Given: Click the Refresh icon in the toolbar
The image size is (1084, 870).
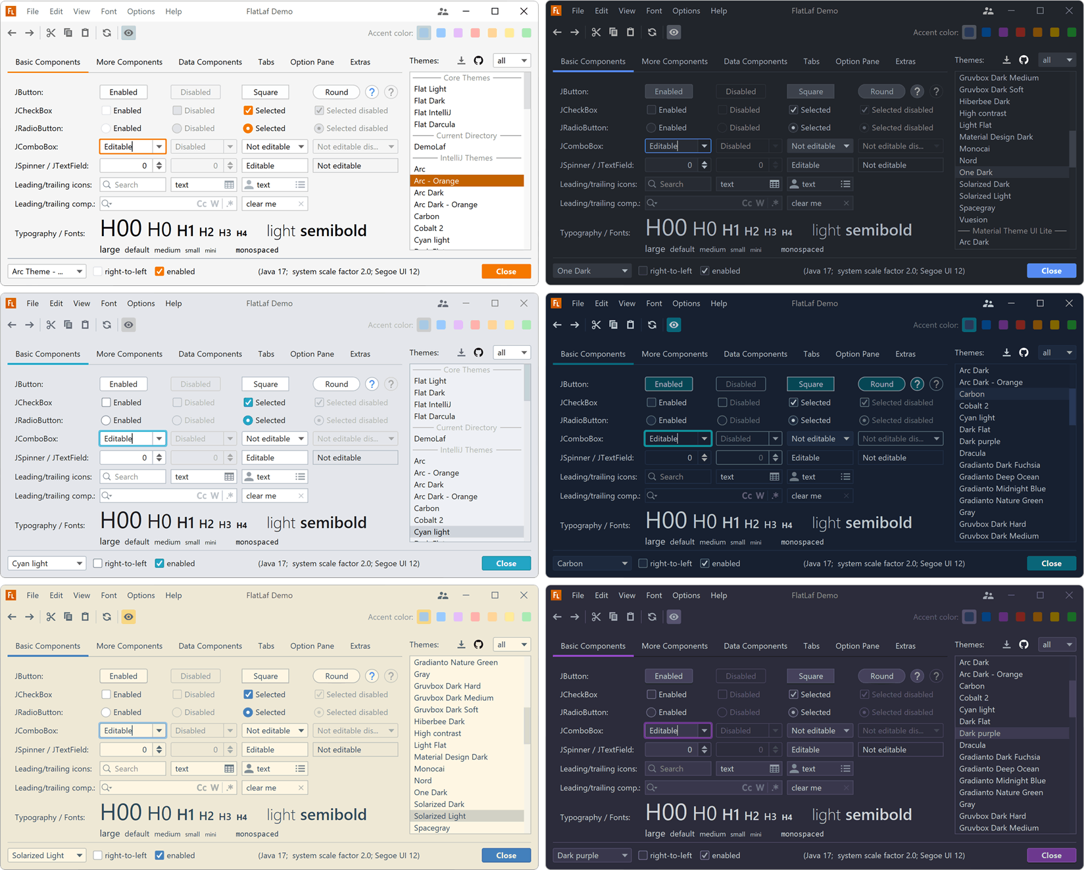Looking at the screenshot, I should 107,32.
